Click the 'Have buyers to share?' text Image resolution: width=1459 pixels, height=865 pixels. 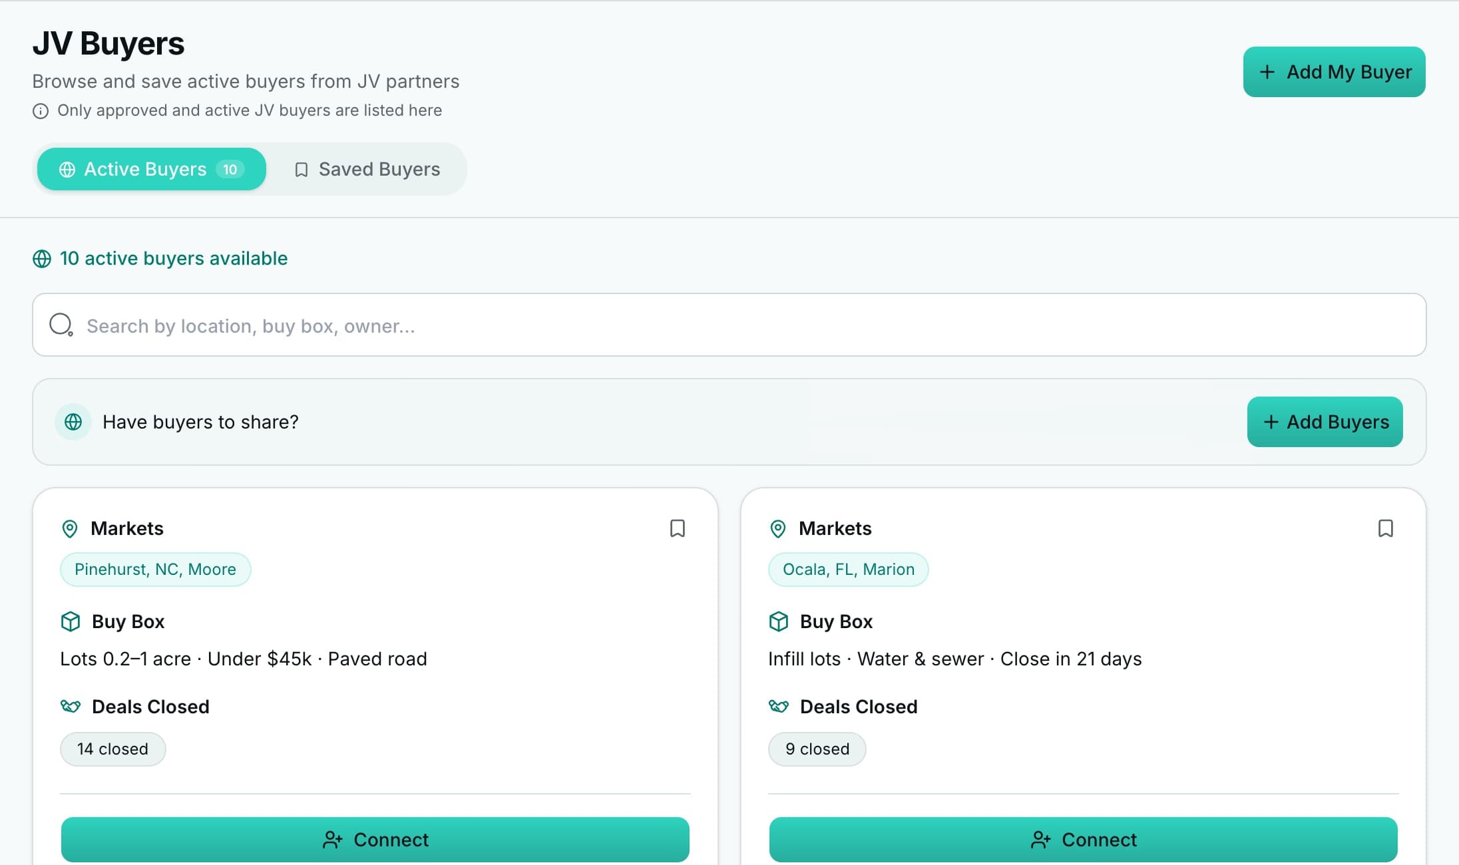[x=200, y=422]
